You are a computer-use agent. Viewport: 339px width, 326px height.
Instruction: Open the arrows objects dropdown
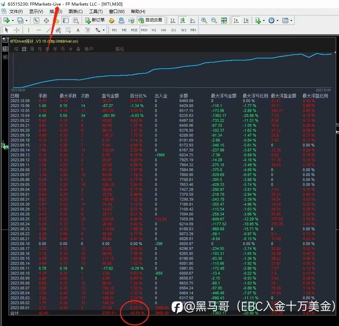tap(103, 30)
